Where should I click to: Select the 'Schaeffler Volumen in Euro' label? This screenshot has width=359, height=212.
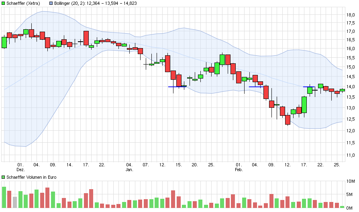coord(31,177)
